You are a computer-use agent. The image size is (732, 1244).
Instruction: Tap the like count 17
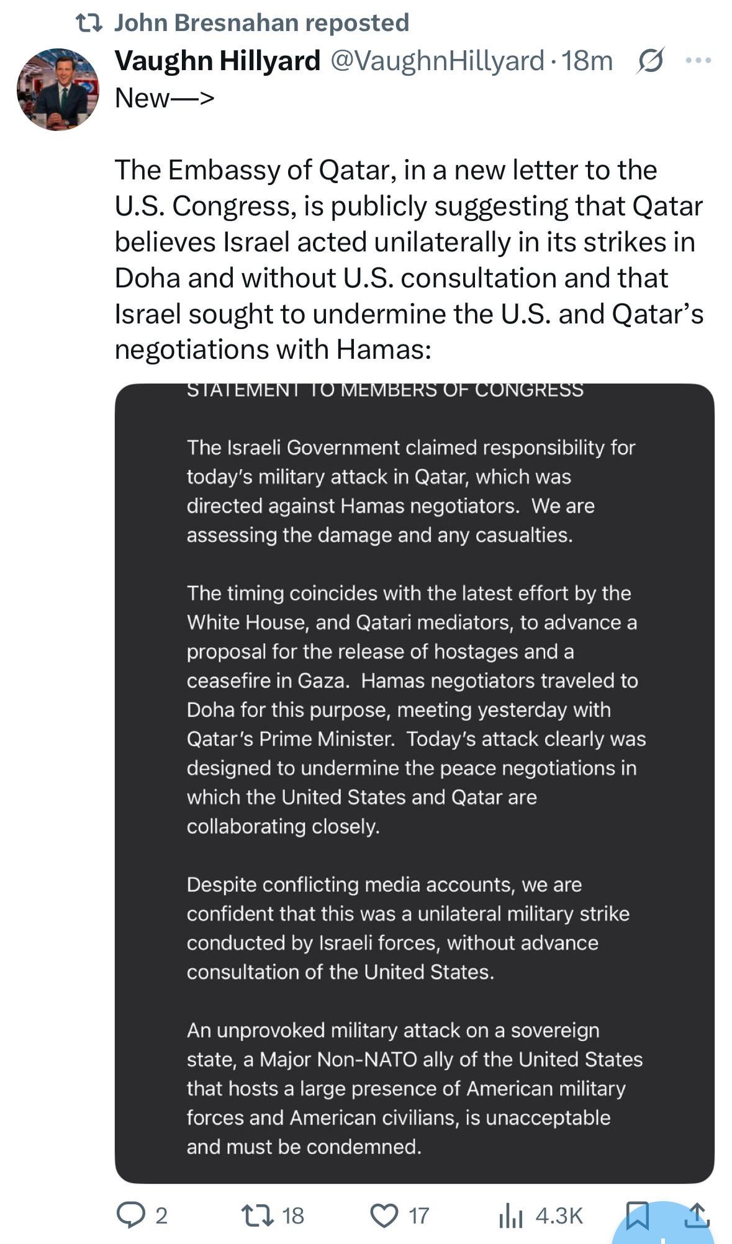(x=418, y=1215)
